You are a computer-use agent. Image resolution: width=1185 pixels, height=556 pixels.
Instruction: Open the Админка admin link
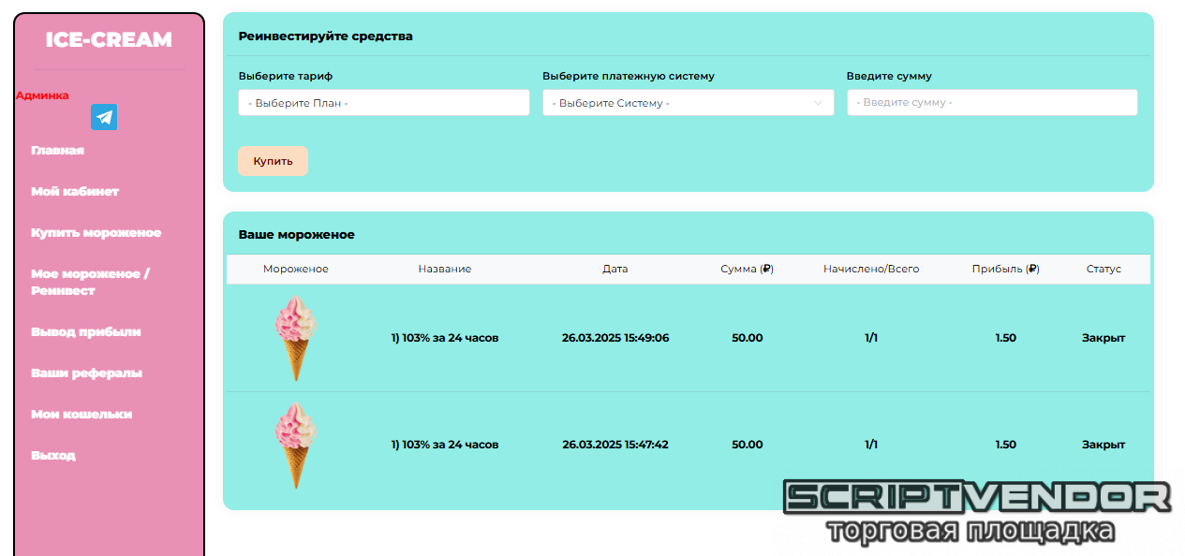[x=42, y=95]
